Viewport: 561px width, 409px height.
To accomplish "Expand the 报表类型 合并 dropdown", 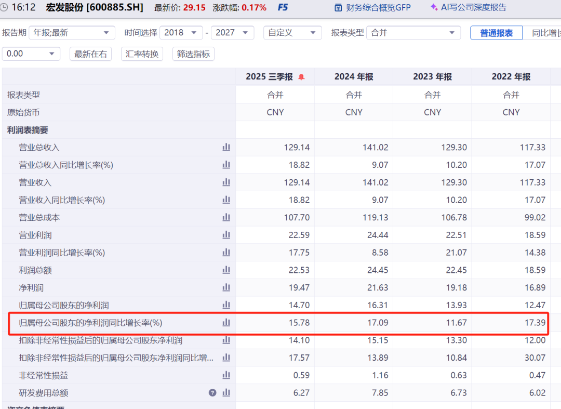I will [413, 33].
